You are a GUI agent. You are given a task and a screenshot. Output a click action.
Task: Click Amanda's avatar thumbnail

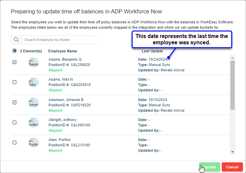[34, 103]
